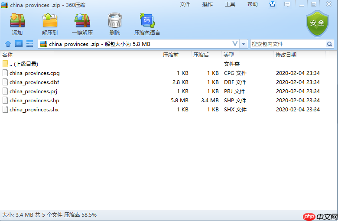Select china_provinces.cpg file name
The width and height of the screenshot is (338, 221).
35,73
